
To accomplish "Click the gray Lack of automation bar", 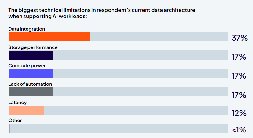I will coord(31,92).
